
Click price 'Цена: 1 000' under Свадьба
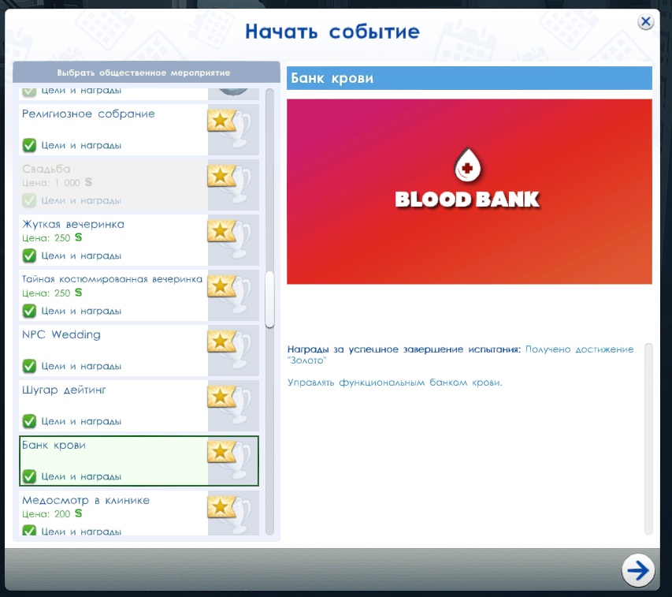[57, 182]
